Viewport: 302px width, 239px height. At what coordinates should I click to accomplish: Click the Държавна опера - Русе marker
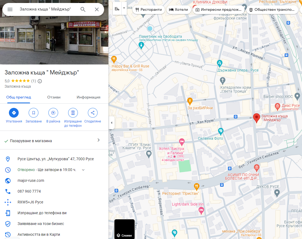tap(220, 63)
